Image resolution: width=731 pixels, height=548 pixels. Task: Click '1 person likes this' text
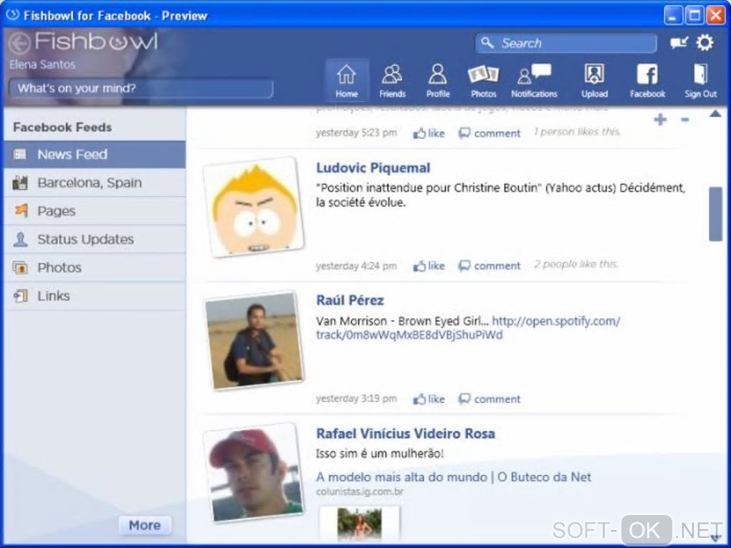coord(577,132)
